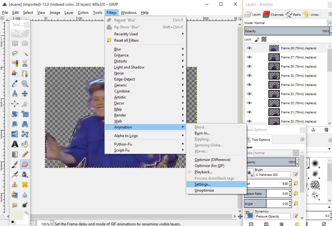Select the Foreground Select tool

pos(15,74)
